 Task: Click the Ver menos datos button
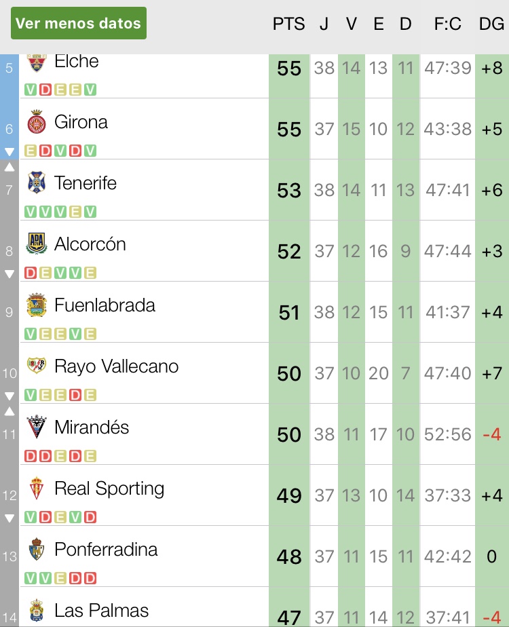click(78, 23)
